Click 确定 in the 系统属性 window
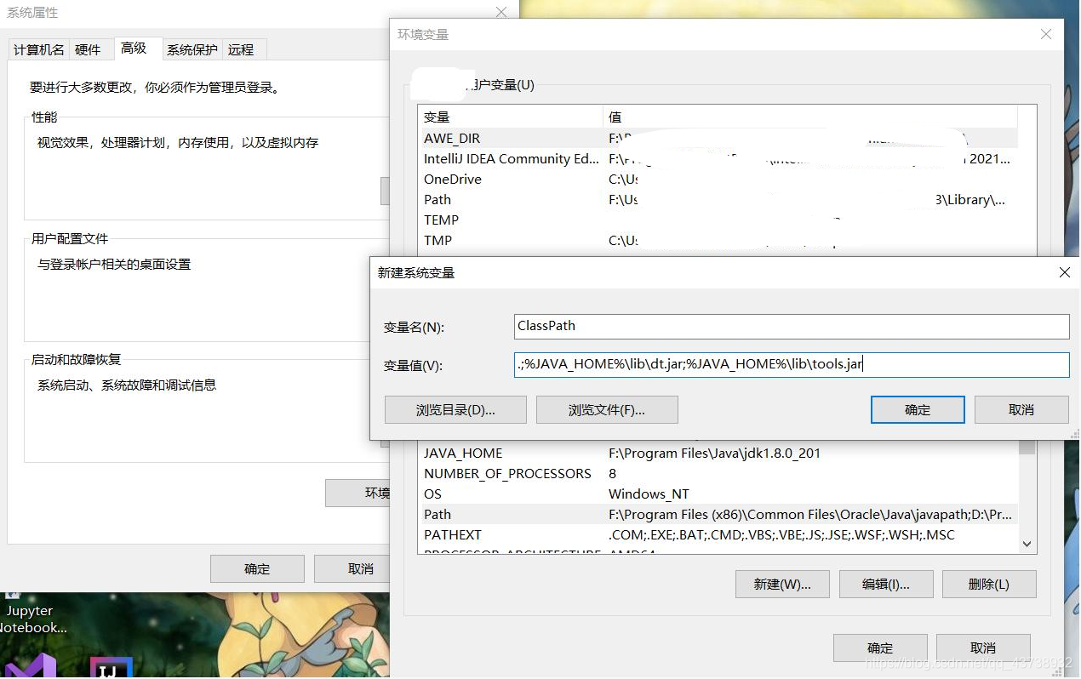Screen dimensions: 1081x679 coord(257,568)
